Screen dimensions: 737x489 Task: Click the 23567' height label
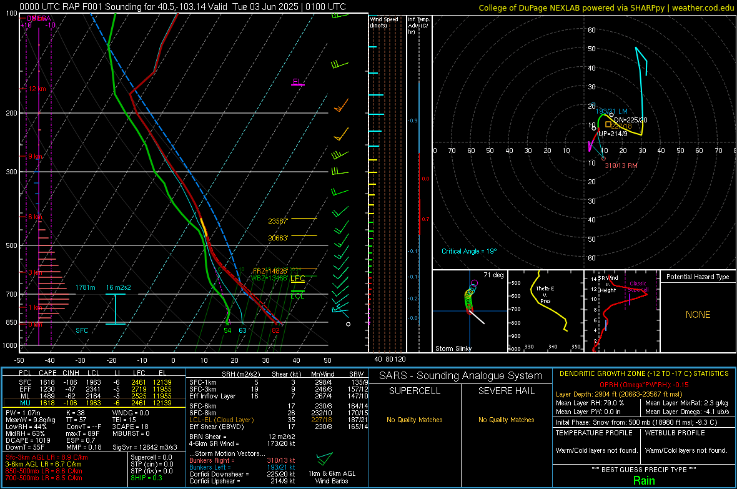pos(278,221)
